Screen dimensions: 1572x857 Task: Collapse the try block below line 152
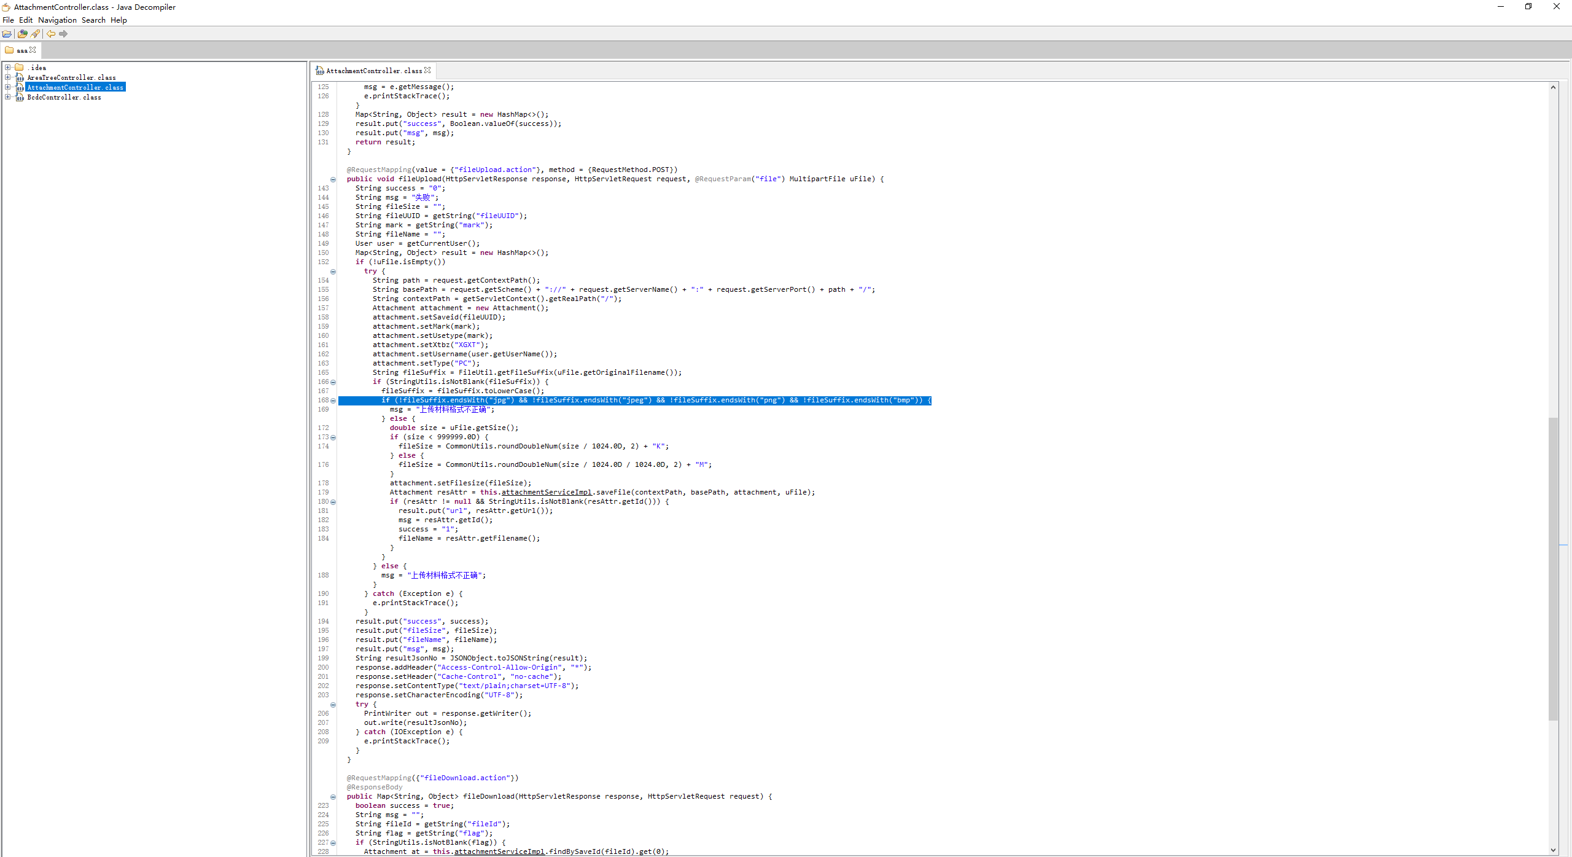click(x=333, y=272)
